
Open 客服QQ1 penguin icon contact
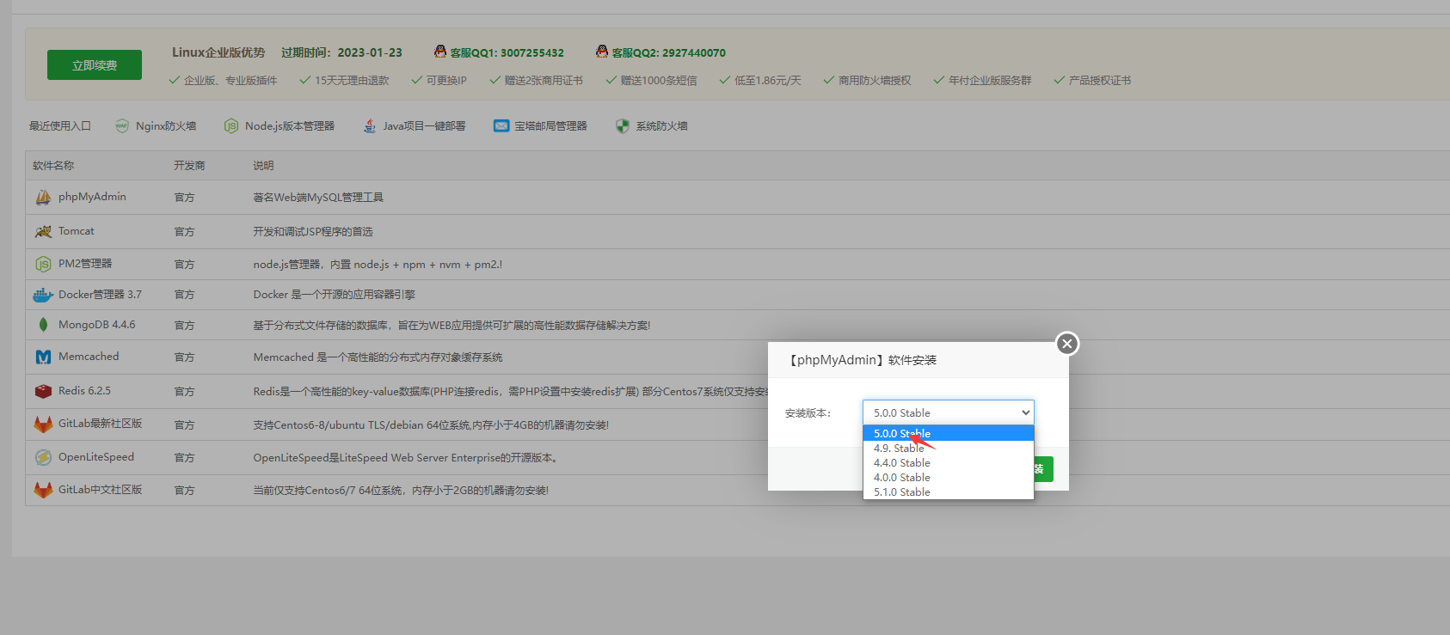pos(440,52)
